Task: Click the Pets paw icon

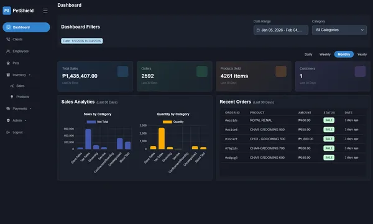Action: click(x=8, y=63)
